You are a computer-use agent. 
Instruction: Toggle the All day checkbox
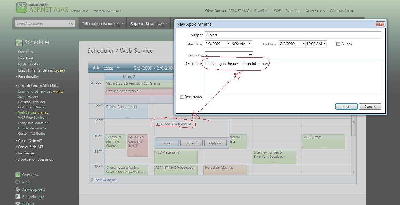(338, 44)
